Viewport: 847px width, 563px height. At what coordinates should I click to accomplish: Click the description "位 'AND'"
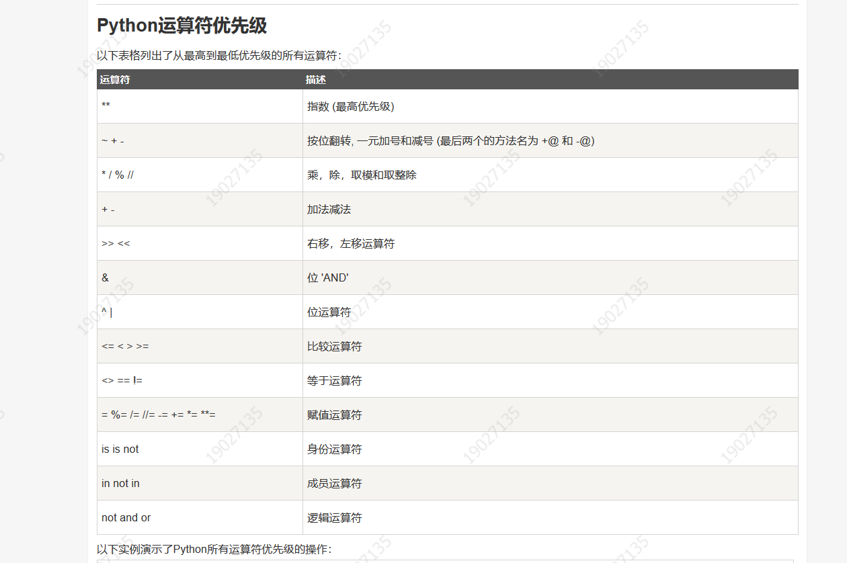(328, 277)
